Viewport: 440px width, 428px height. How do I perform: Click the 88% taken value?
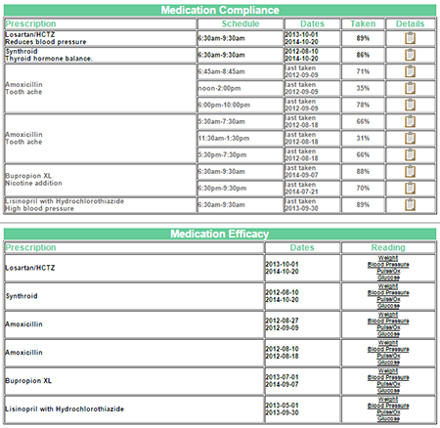tap(363, 171)
